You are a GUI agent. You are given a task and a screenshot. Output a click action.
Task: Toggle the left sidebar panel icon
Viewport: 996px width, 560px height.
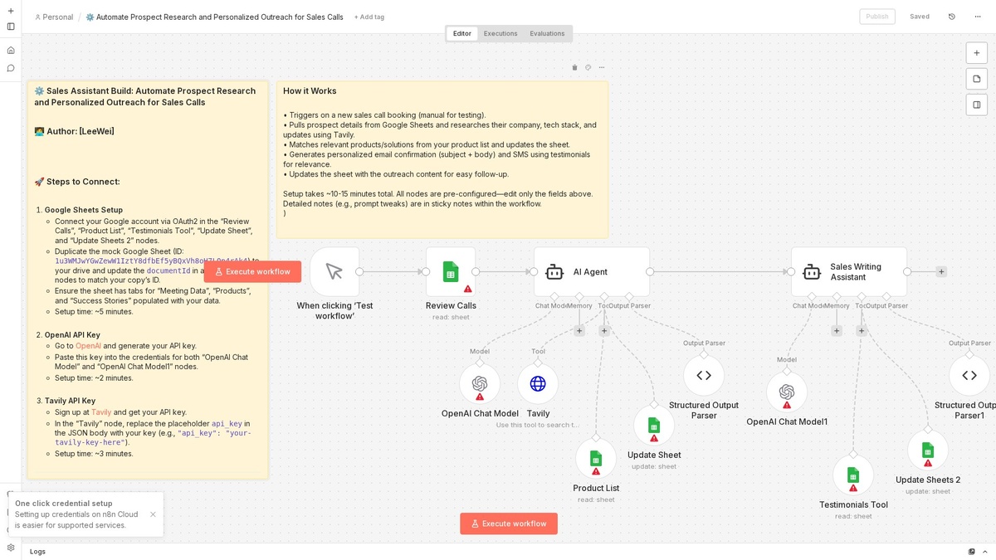click(x=11, y=27)
